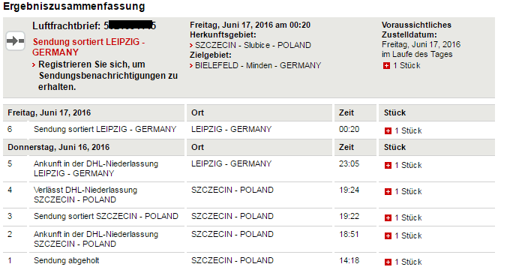Expand pieces for the 23:05 Leipzig arrival event

[388, 166]
